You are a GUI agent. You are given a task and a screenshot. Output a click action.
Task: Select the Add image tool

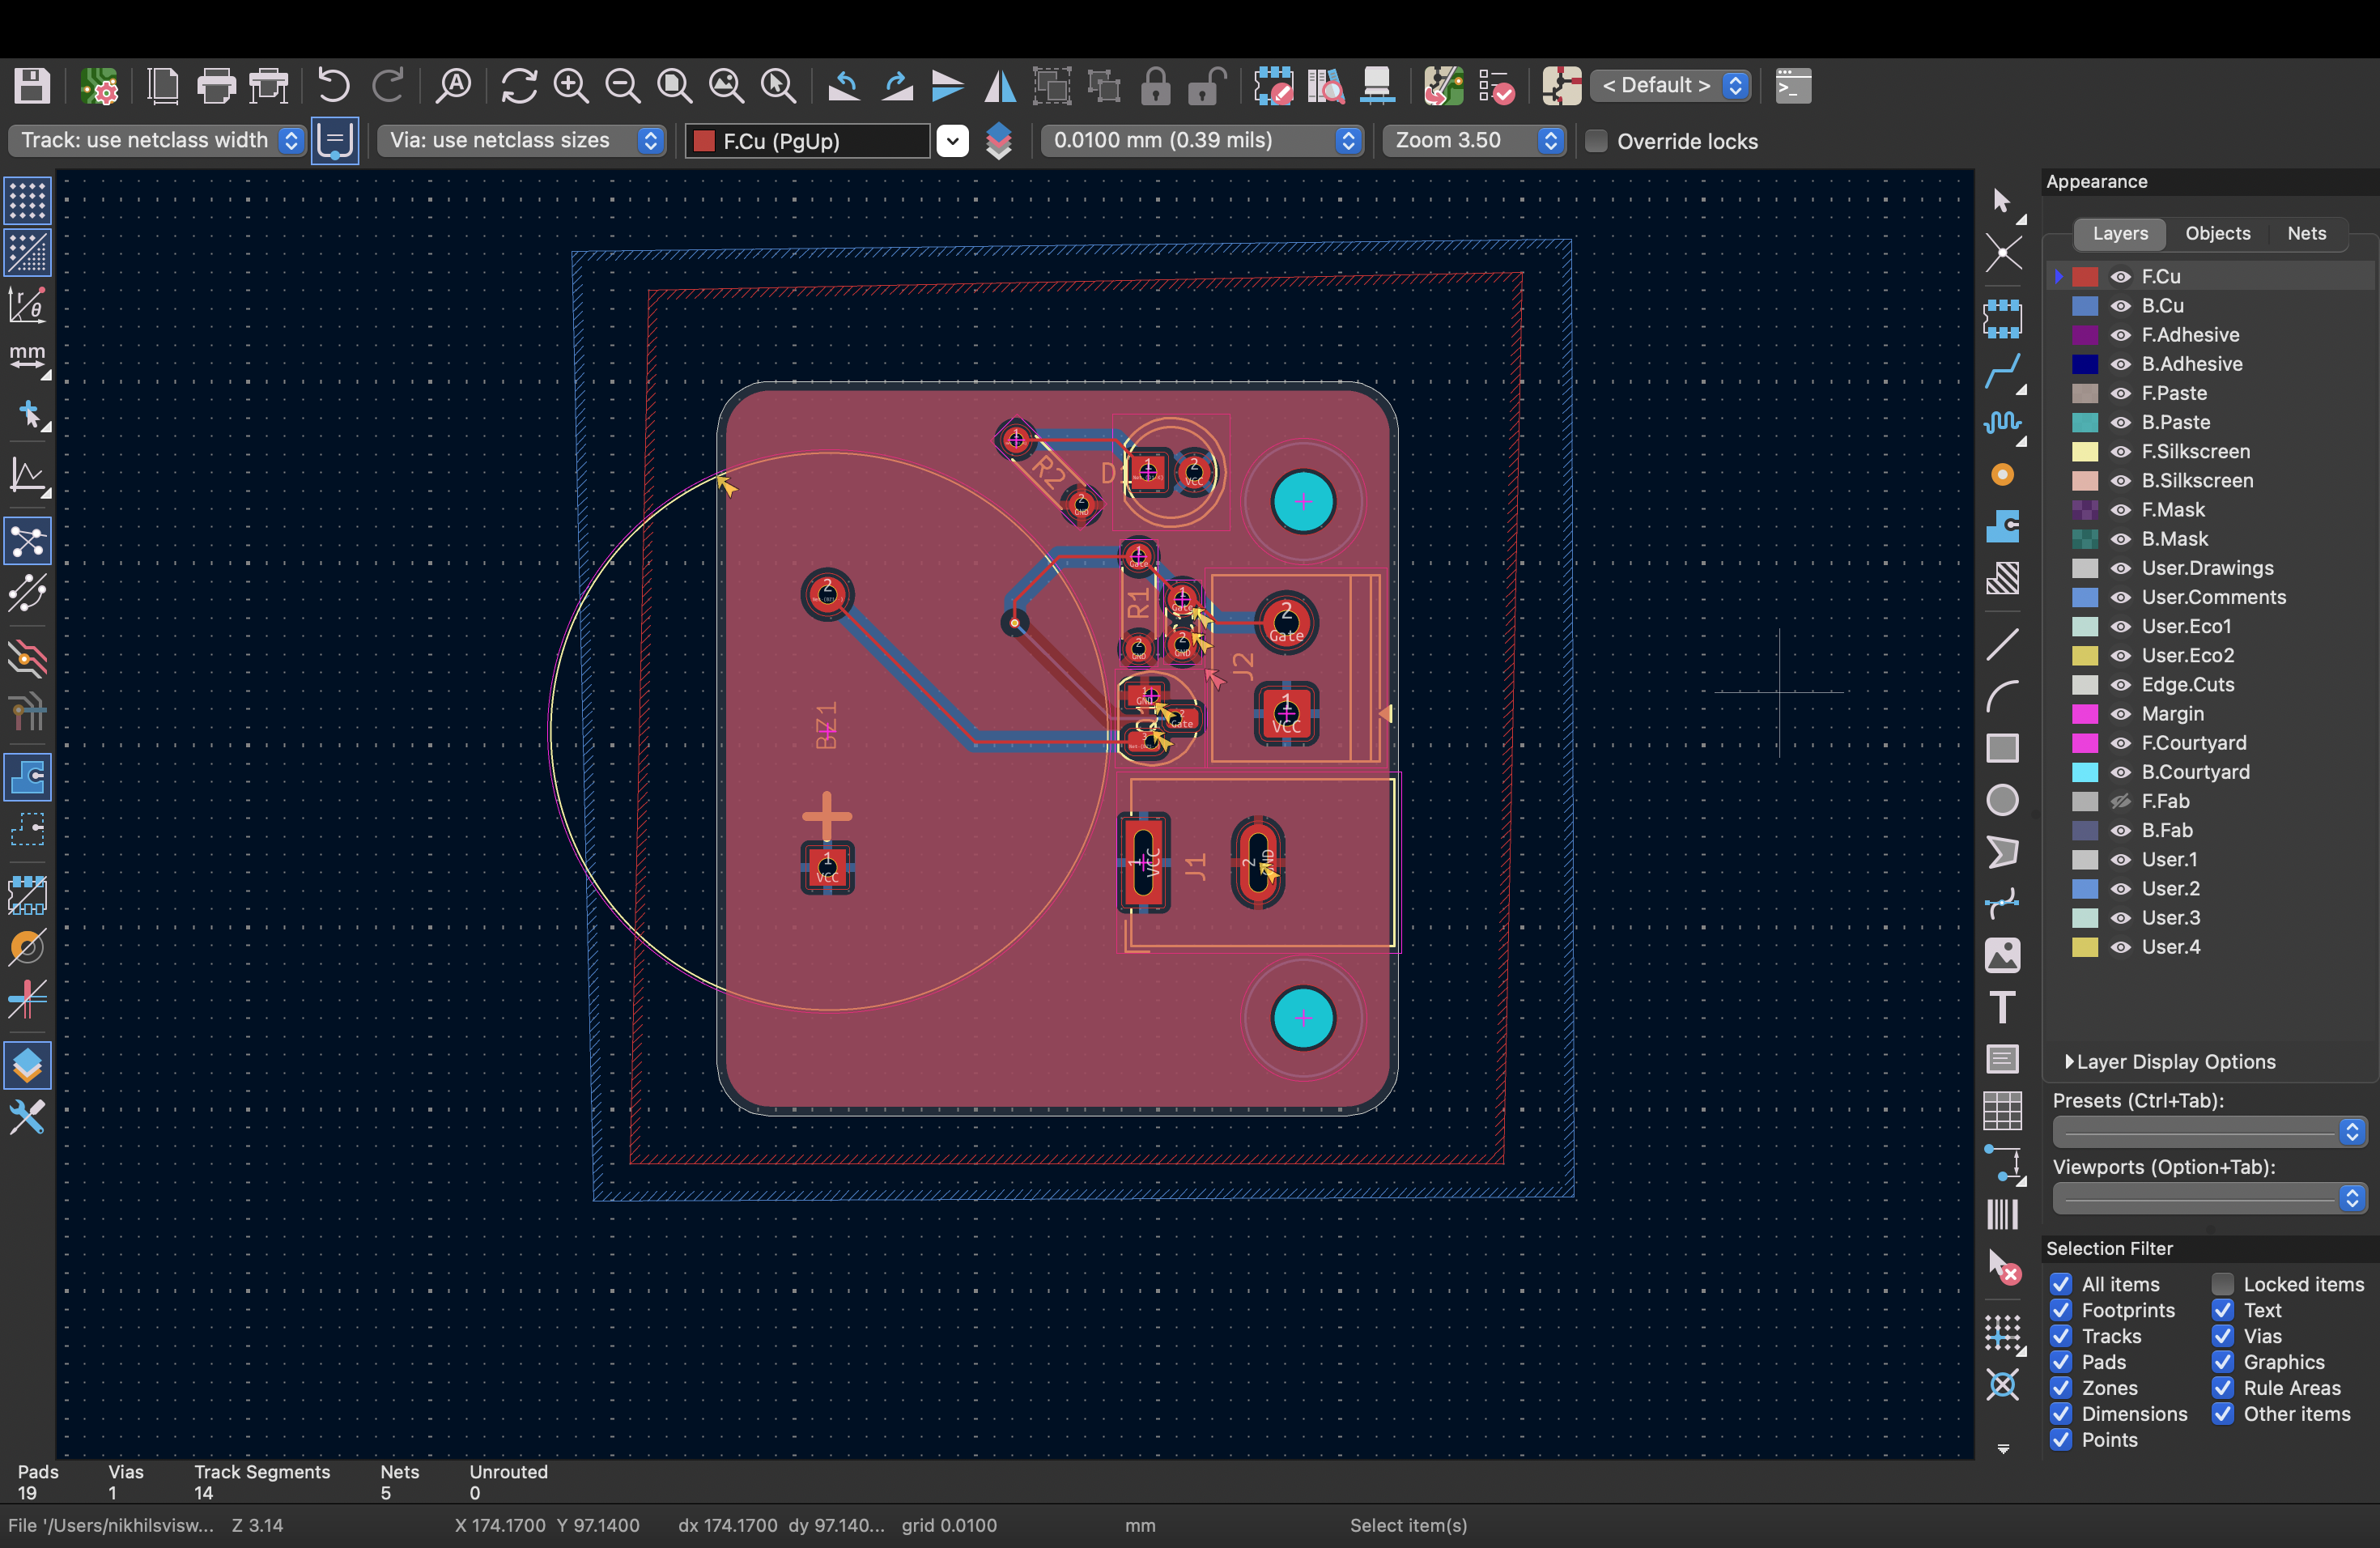pos(2002,955)
